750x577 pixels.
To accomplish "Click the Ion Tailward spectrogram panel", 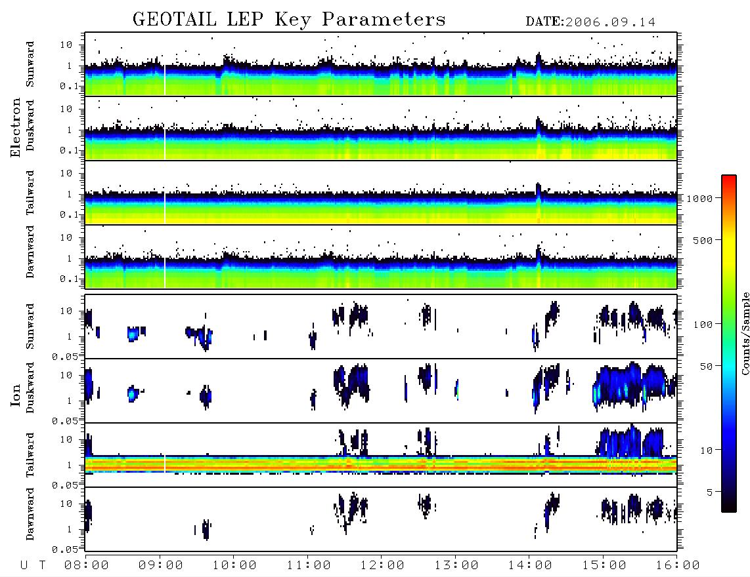I will coord(381,455).
